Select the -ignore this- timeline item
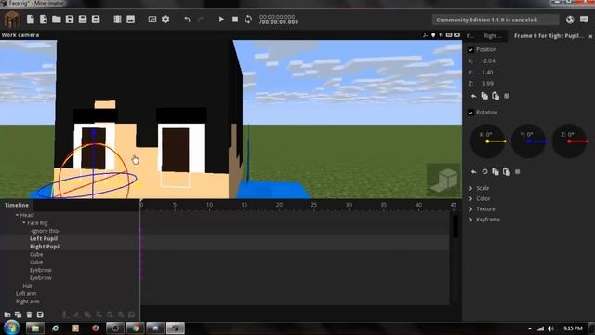Viewport: 595px width, 335px height. 45,231
